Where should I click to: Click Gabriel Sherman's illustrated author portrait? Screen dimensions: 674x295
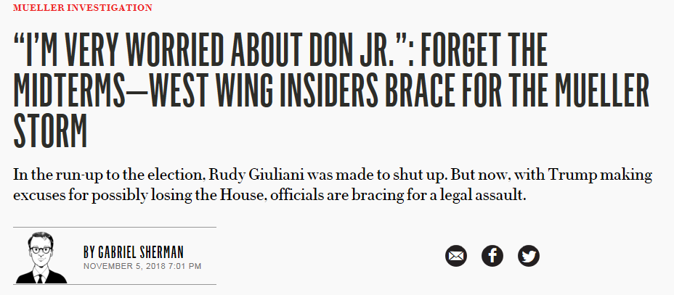pos(41,258)
